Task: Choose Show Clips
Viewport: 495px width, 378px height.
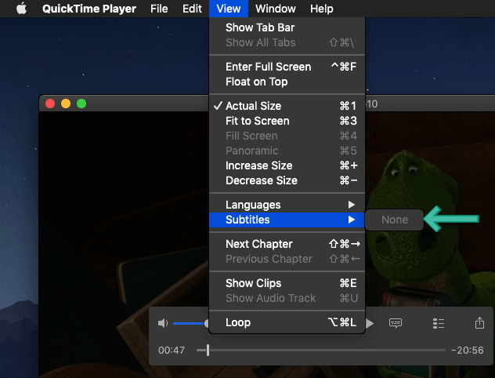Action: click(x=287, y=283)
